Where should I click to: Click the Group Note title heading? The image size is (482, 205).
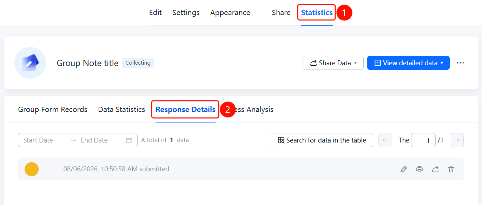(x=87, y=63)
